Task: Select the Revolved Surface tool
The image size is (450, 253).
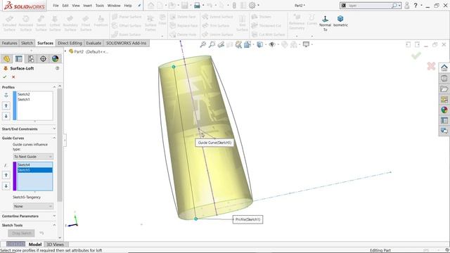Action: pos(26,23)
